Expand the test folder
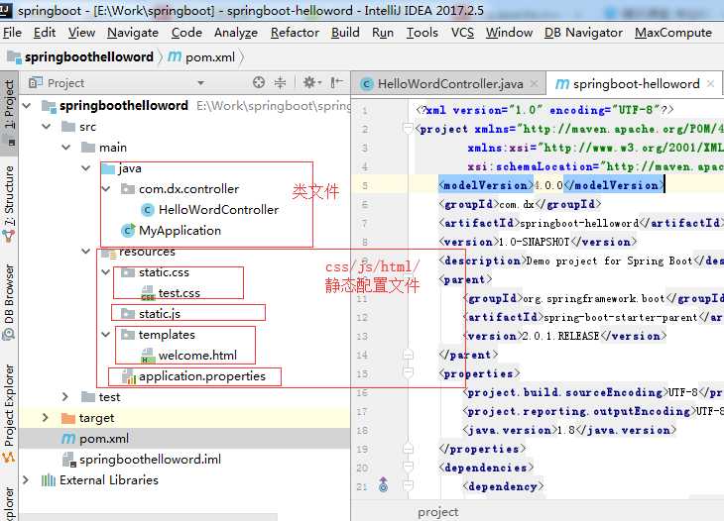The image size is (724, 521). 65,396
